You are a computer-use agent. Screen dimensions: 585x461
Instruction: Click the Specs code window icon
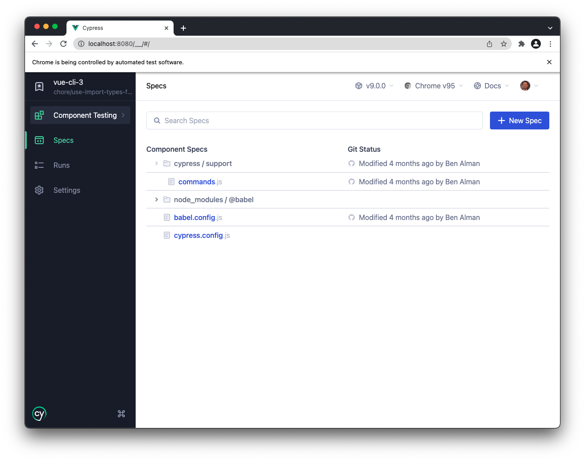point(39,140)
